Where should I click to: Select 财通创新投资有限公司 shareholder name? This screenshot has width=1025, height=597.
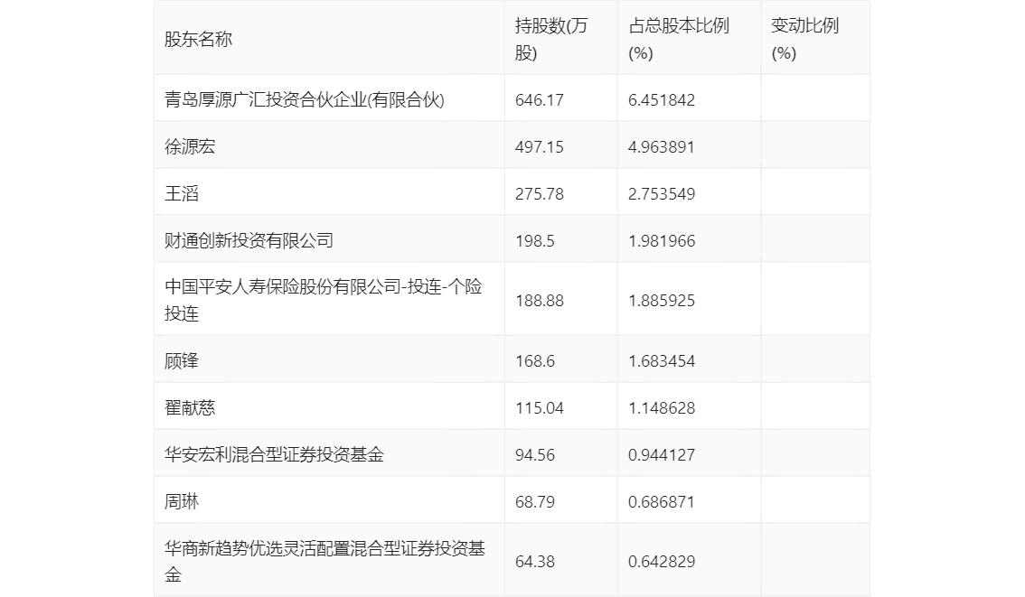[x=249, y=241]
